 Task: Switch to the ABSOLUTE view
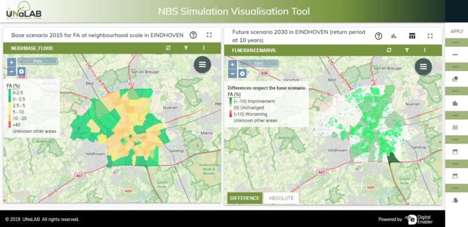(281, 198)
